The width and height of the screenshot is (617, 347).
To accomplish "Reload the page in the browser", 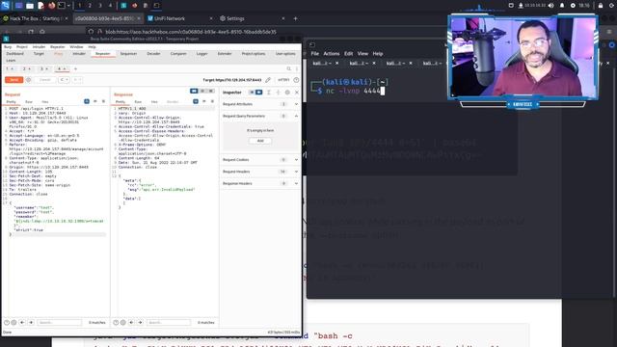I will point(31,32).
